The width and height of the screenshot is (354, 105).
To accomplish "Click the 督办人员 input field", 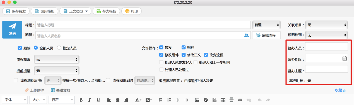I will coord(326,47).
